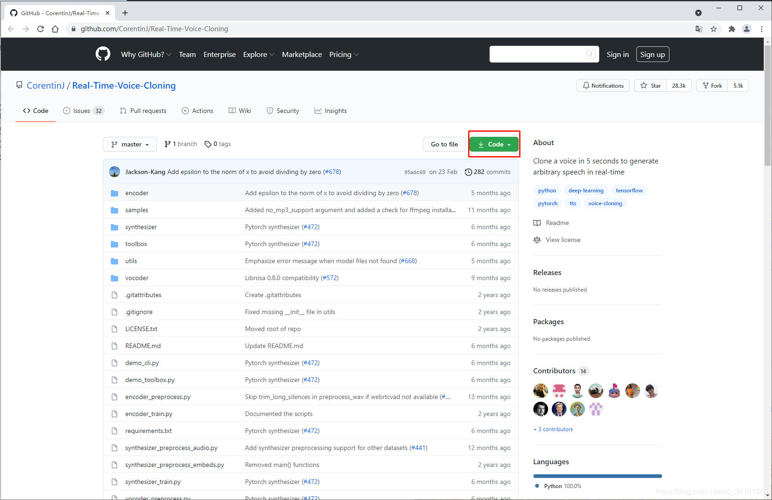The height and width of the screenshot is (500, 772).
Task: Click the Go to file button
Action: (444, 144)
